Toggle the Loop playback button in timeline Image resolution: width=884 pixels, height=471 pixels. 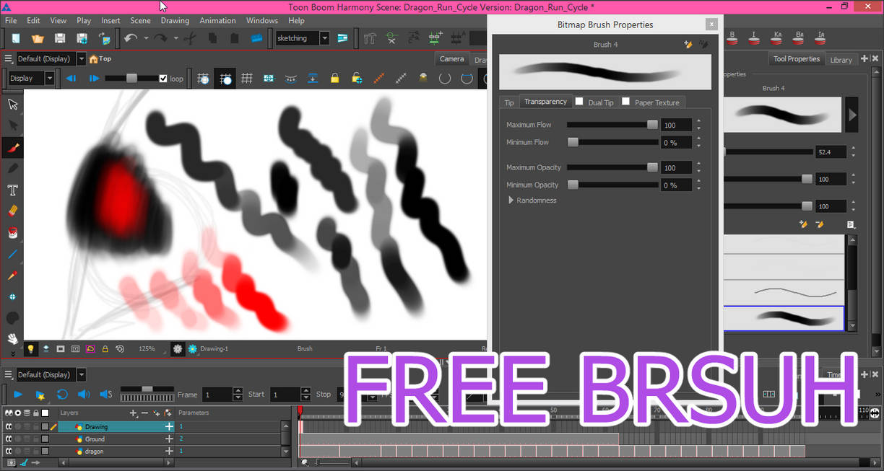(62, 394)
